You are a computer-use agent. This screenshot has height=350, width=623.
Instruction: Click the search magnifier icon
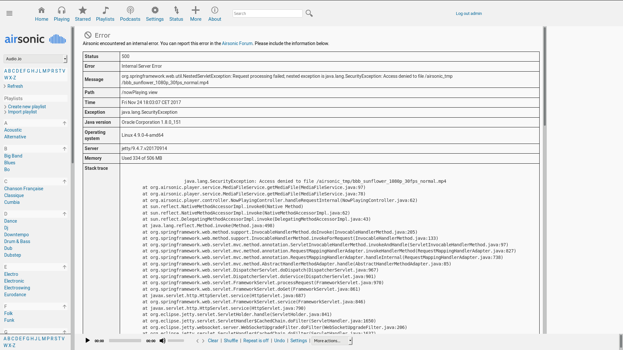click(x=309, y=13)
